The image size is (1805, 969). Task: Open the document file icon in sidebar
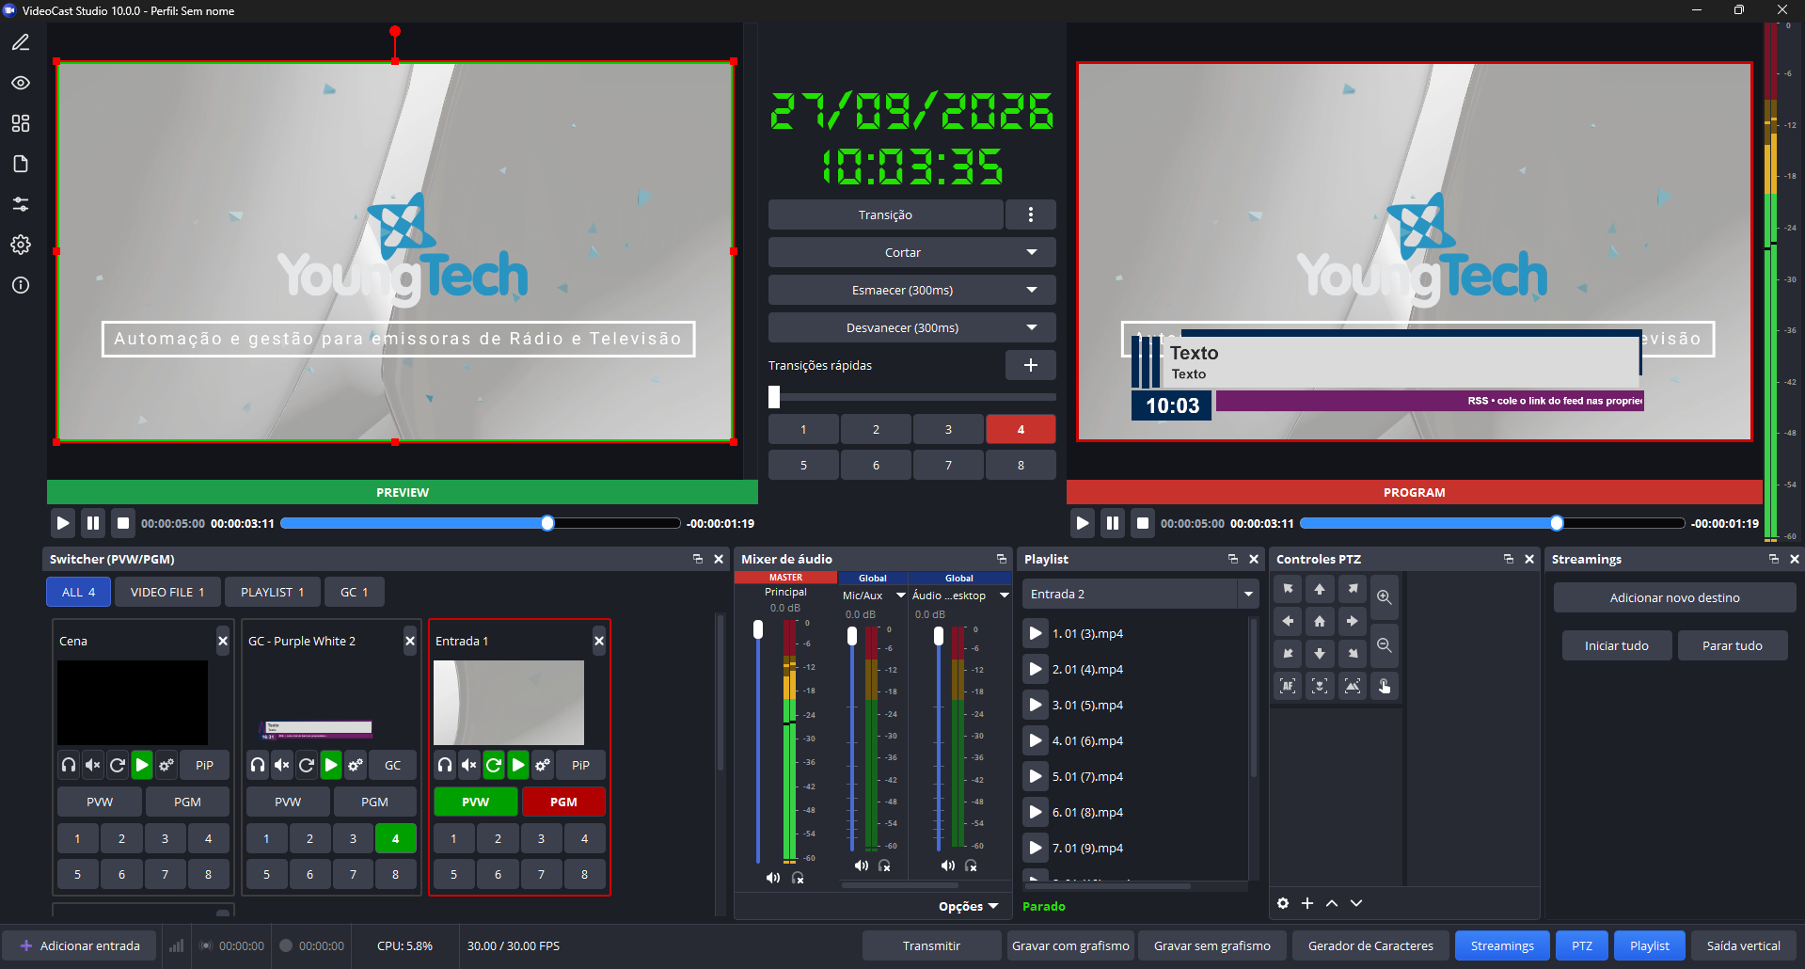pyautogui.click(x=21, y=164)
